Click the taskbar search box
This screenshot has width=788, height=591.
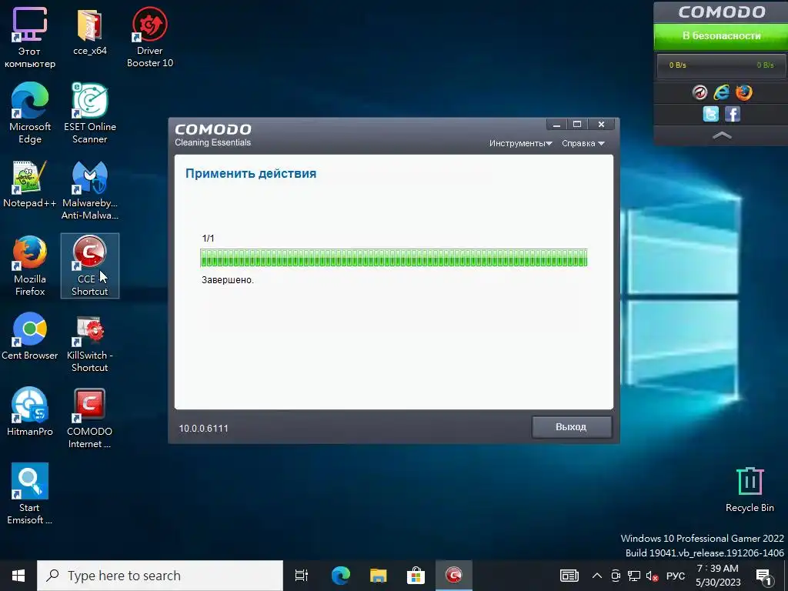[x=160, y=576]
